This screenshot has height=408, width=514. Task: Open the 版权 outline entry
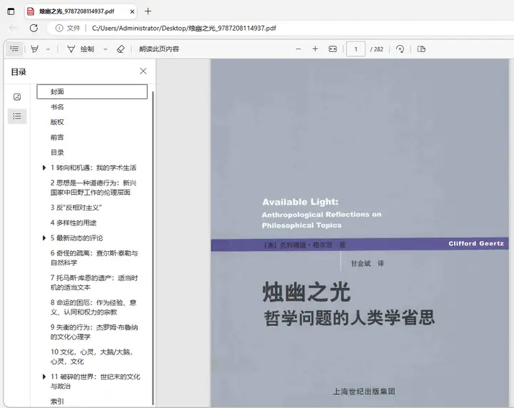coord(57,122)
